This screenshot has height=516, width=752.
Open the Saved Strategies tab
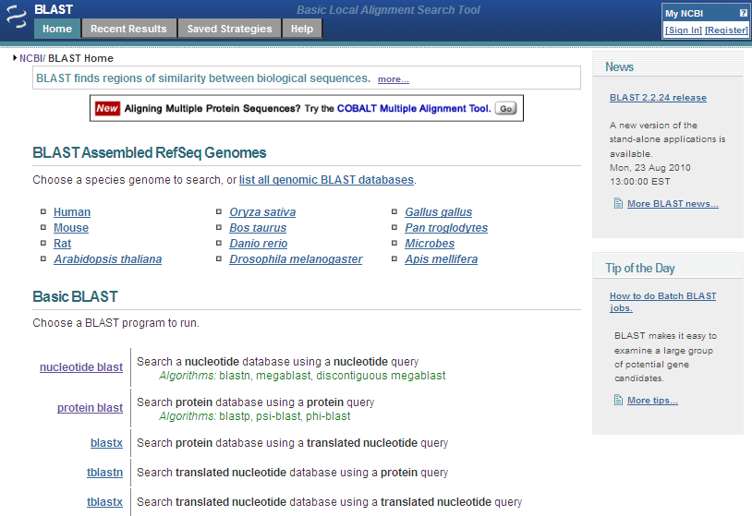(229, 29)
